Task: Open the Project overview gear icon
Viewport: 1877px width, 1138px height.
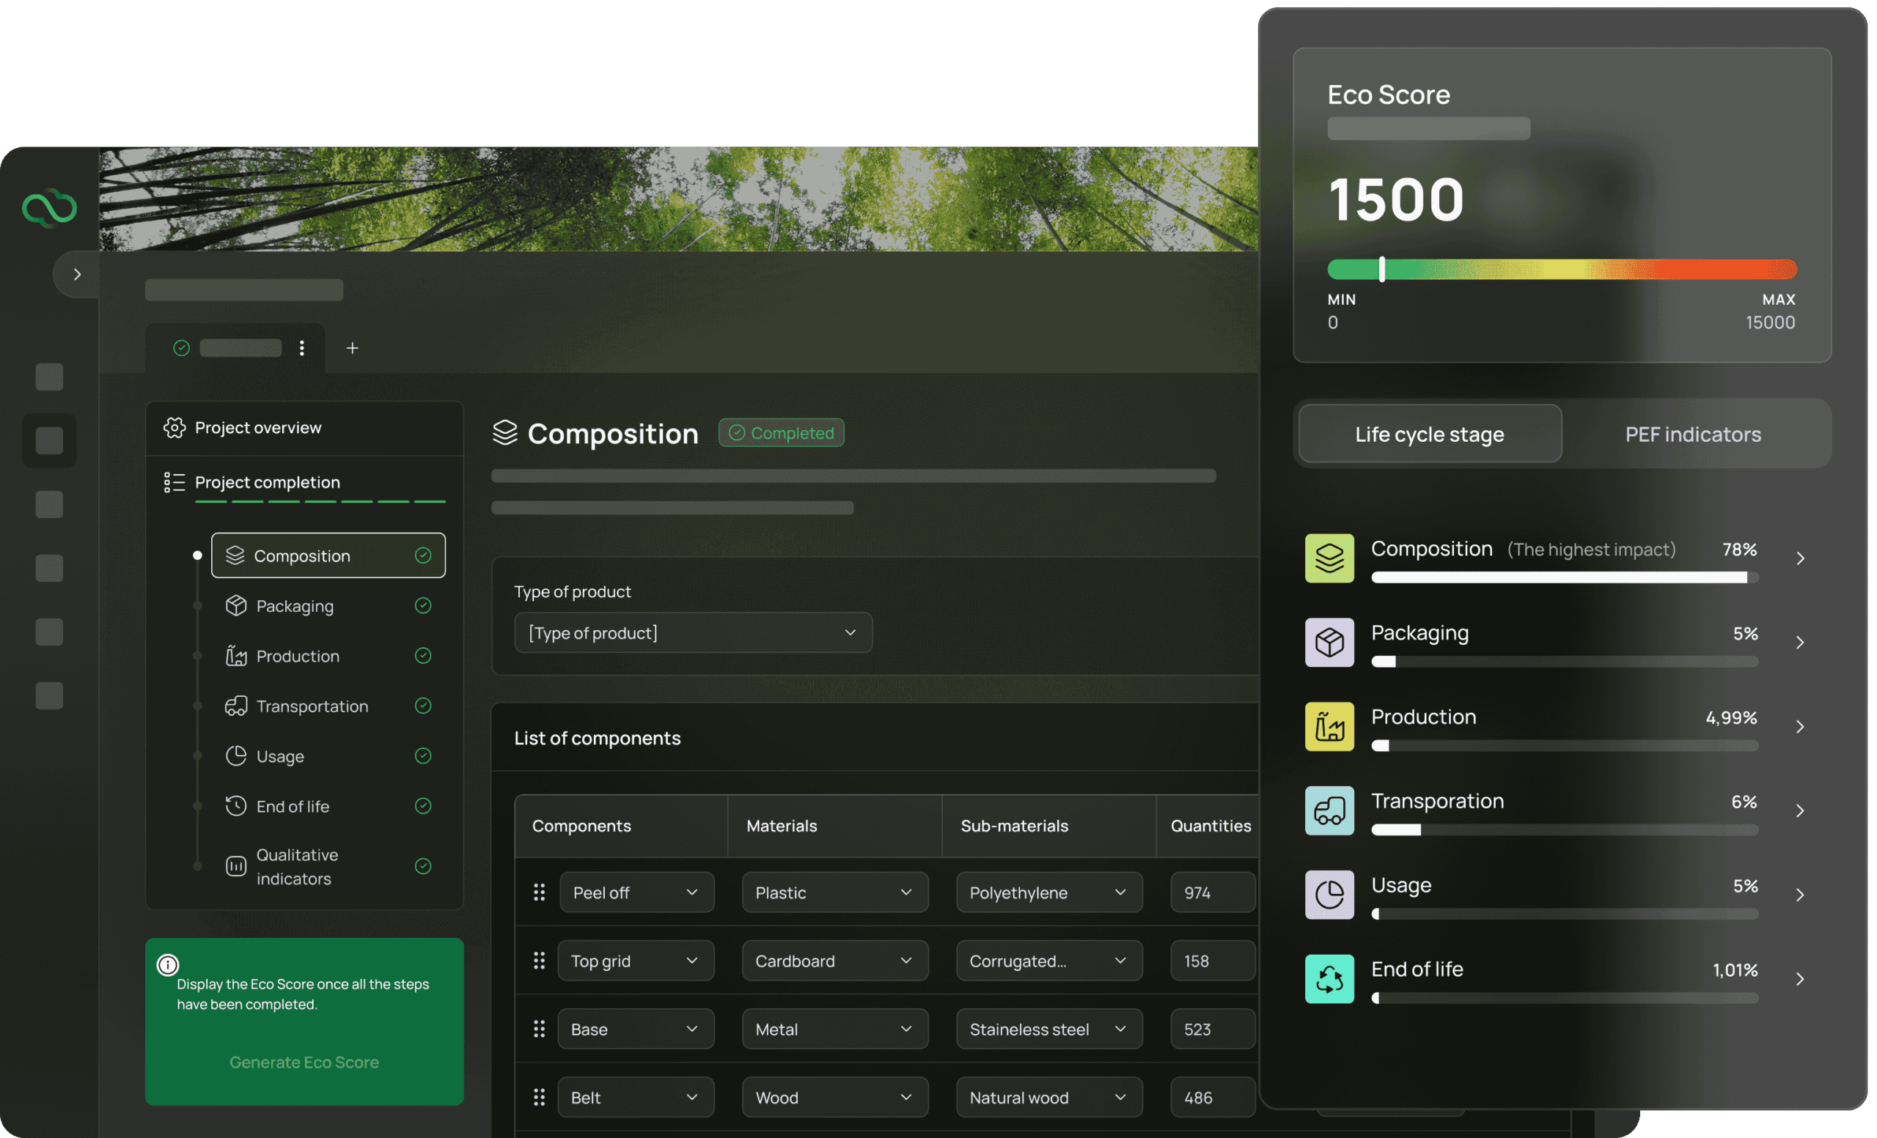Action: [174, 427]
